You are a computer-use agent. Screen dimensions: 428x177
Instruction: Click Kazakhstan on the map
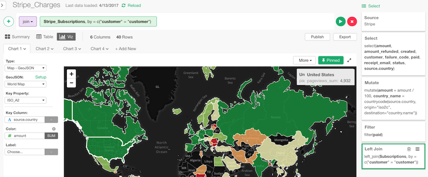(x=250, y=138)
